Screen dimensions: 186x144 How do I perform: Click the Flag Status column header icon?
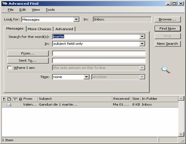(15, 99)
